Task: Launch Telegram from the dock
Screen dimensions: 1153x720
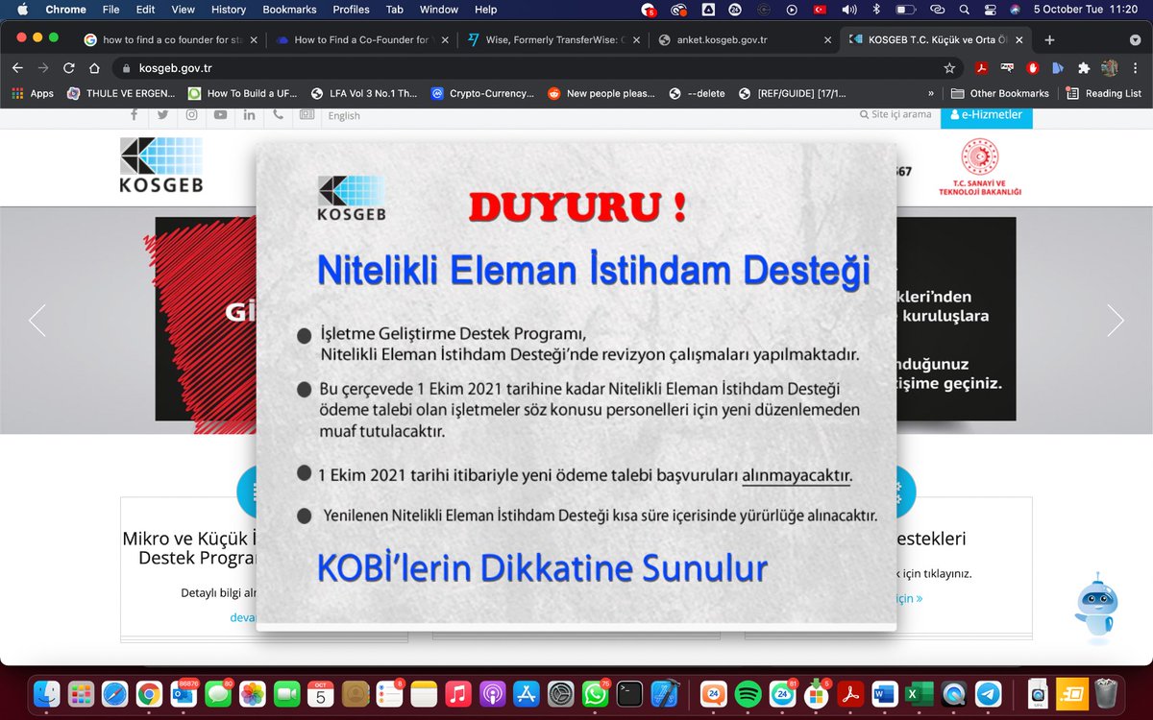Action: [987, 693]
